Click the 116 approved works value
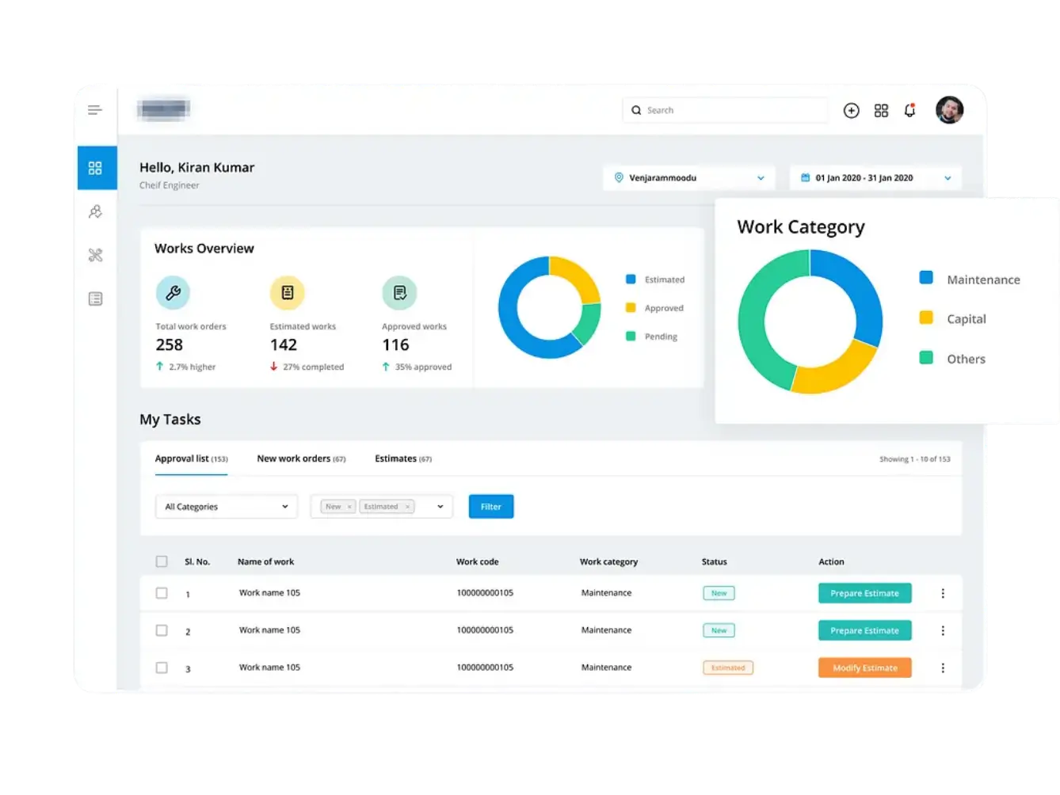 [395, 344]
